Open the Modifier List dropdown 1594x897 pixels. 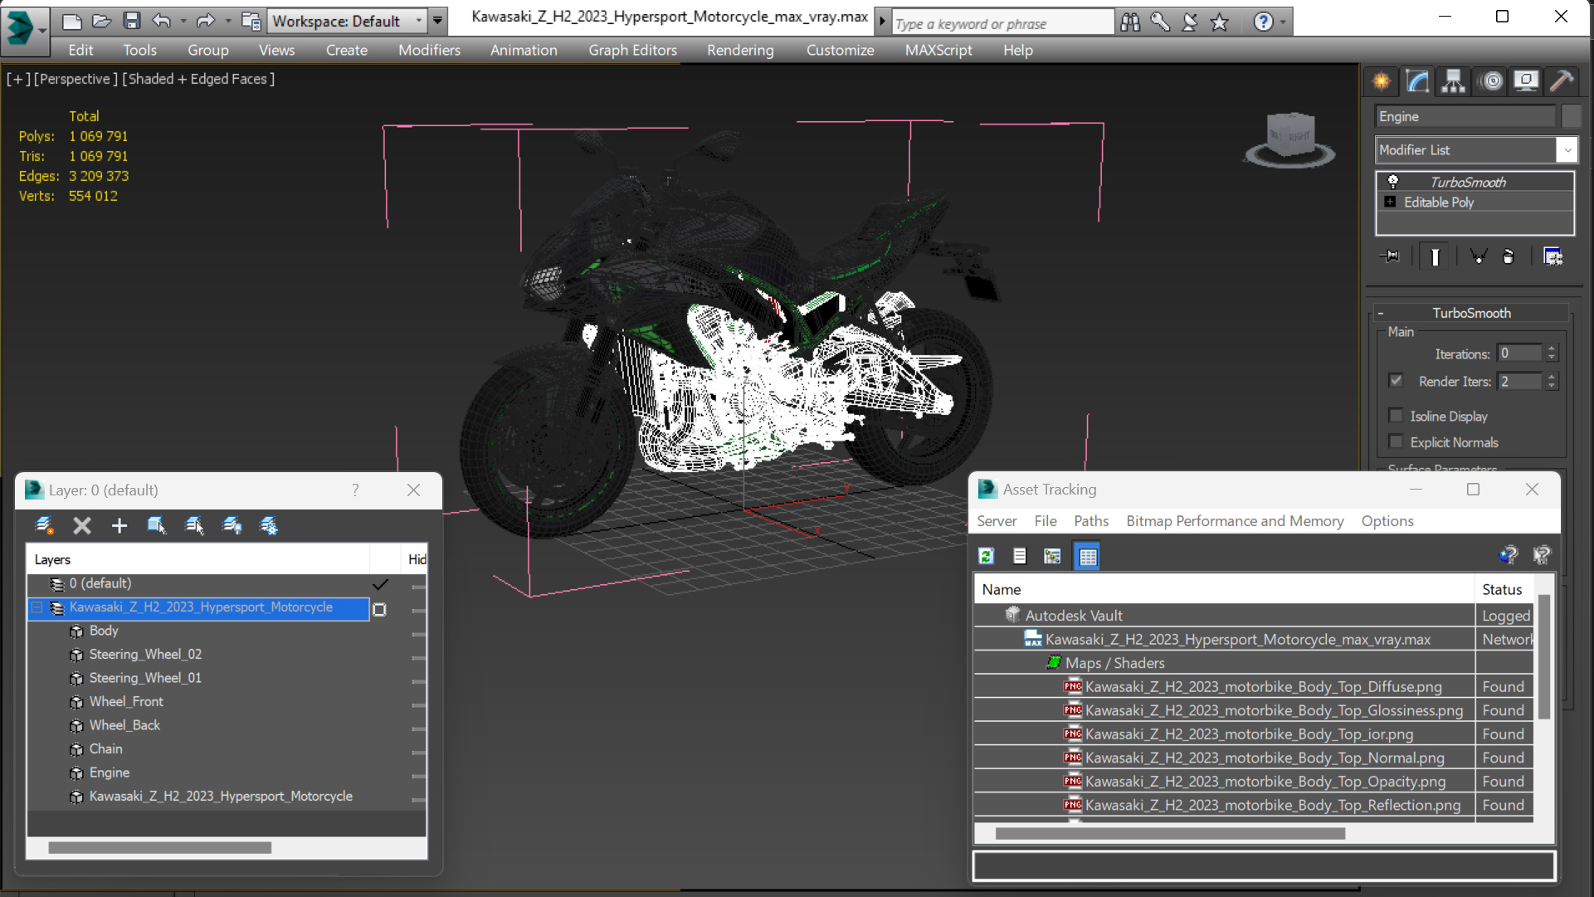(1567, 150)
